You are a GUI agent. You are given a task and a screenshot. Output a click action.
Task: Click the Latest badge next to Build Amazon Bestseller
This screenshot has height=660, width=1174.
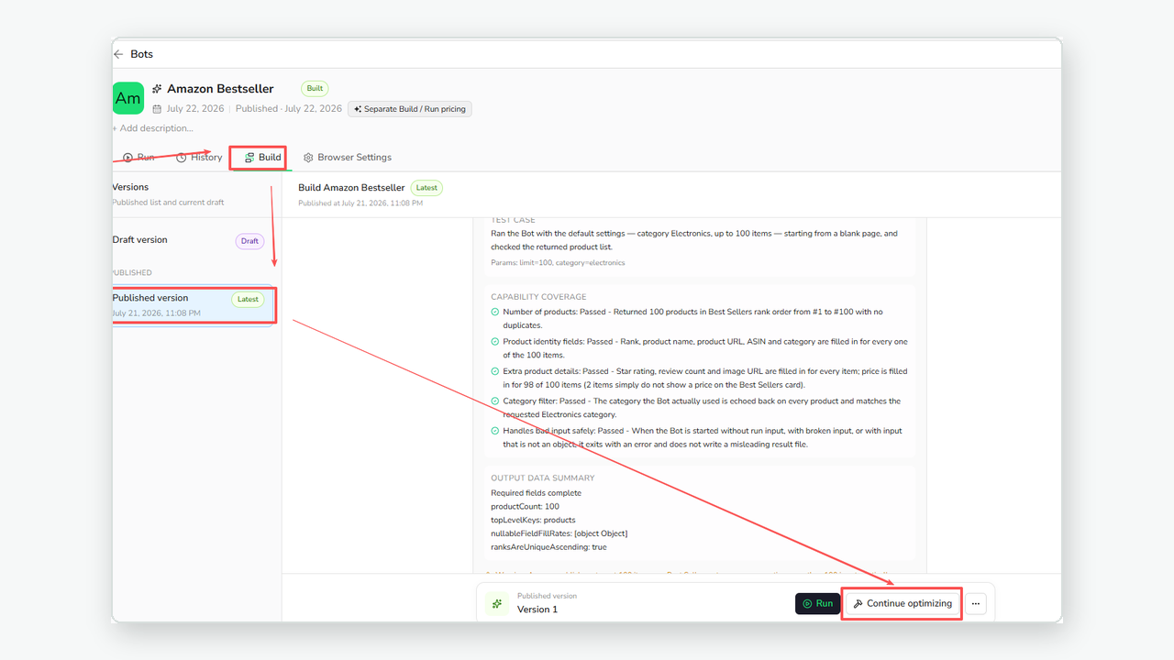pos(426,188)
